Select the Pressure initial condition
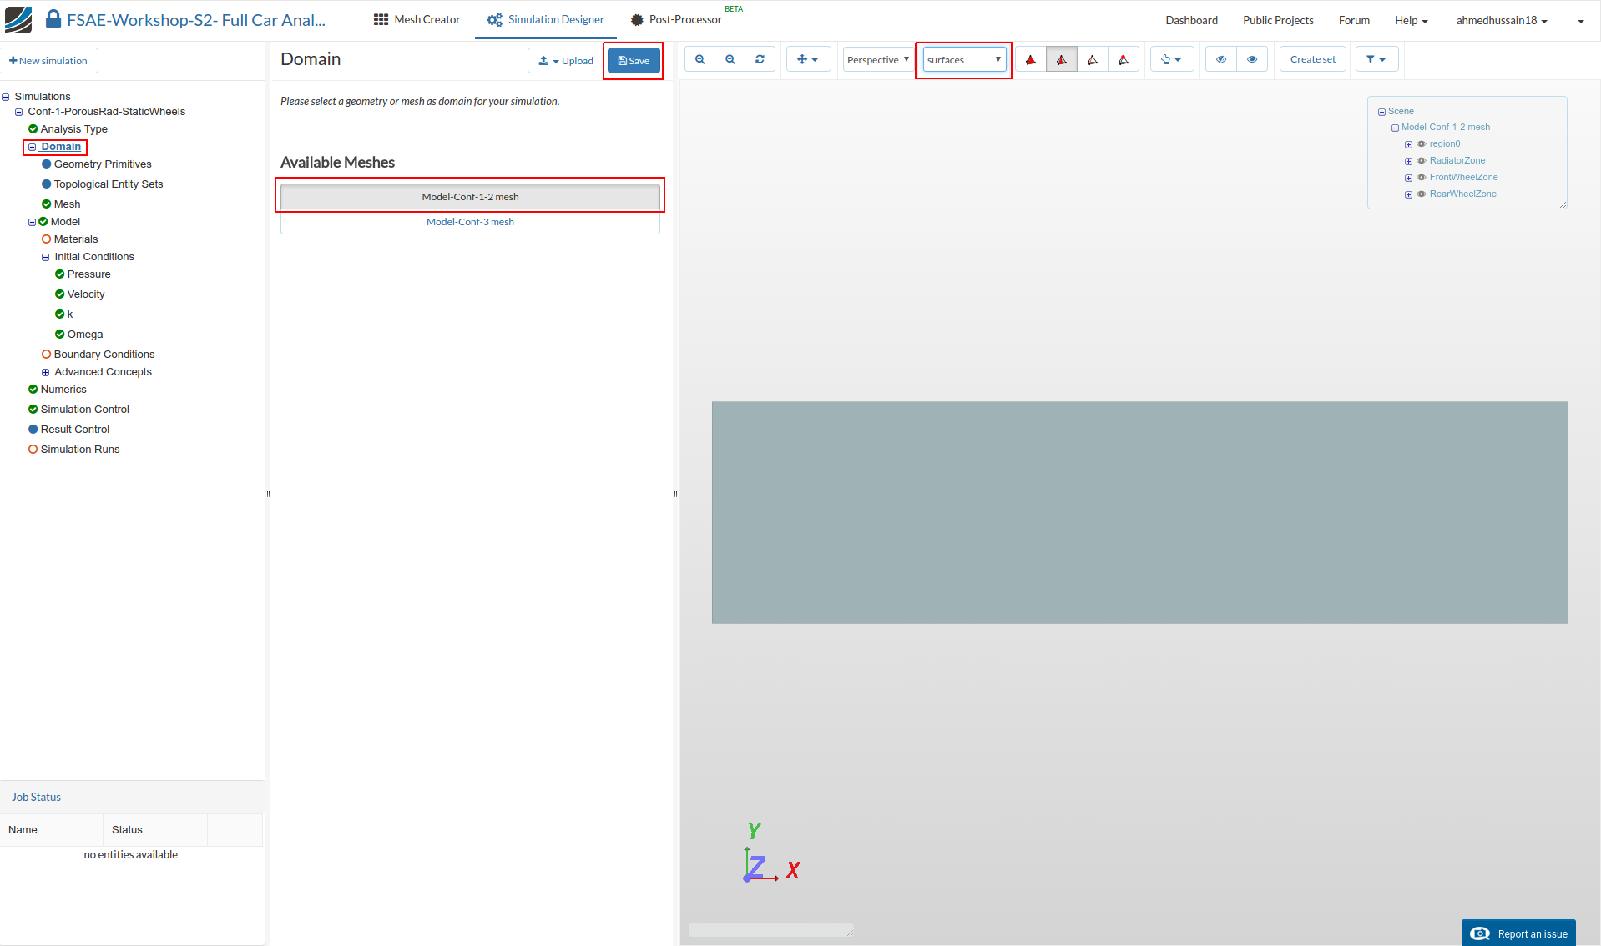 [88, 274]
